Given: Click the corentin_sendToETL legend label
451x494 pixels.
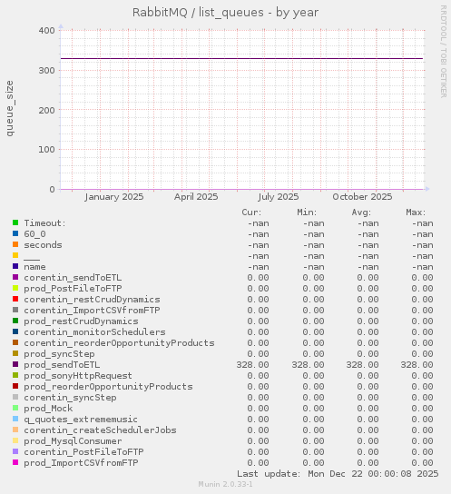Looking at the screenshot, I should (x=73, y=278).
